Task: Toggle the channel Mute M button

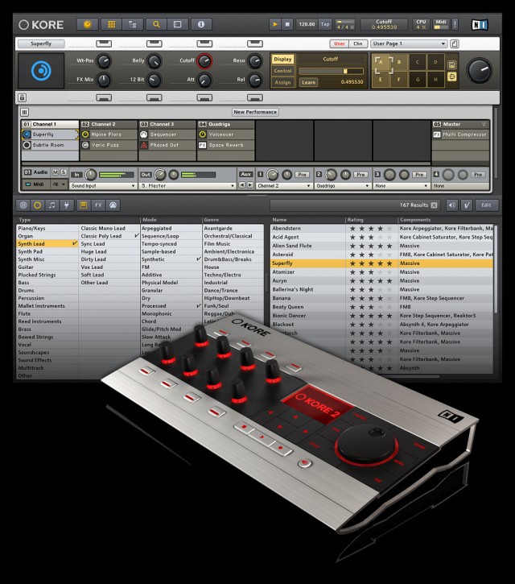Action: coord(56,173)
